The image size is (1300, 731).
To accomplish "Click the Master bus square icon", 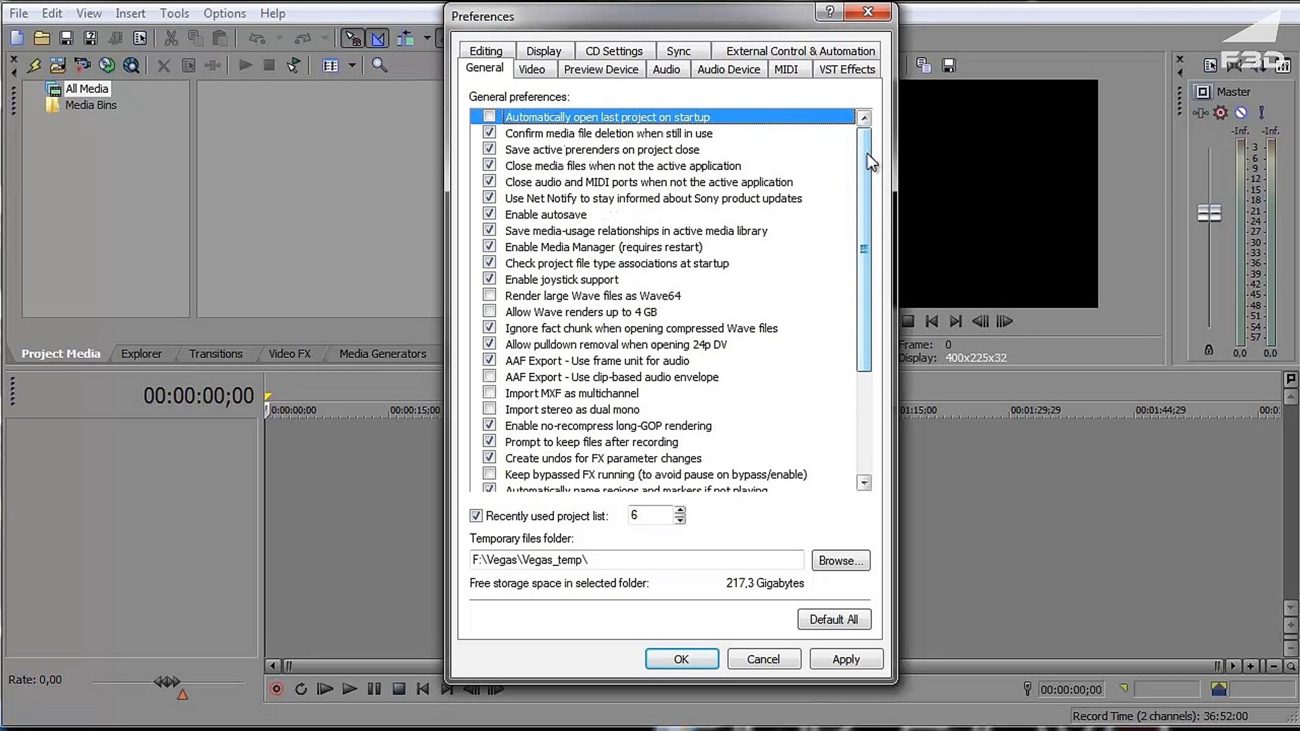I will (1202, 91).
